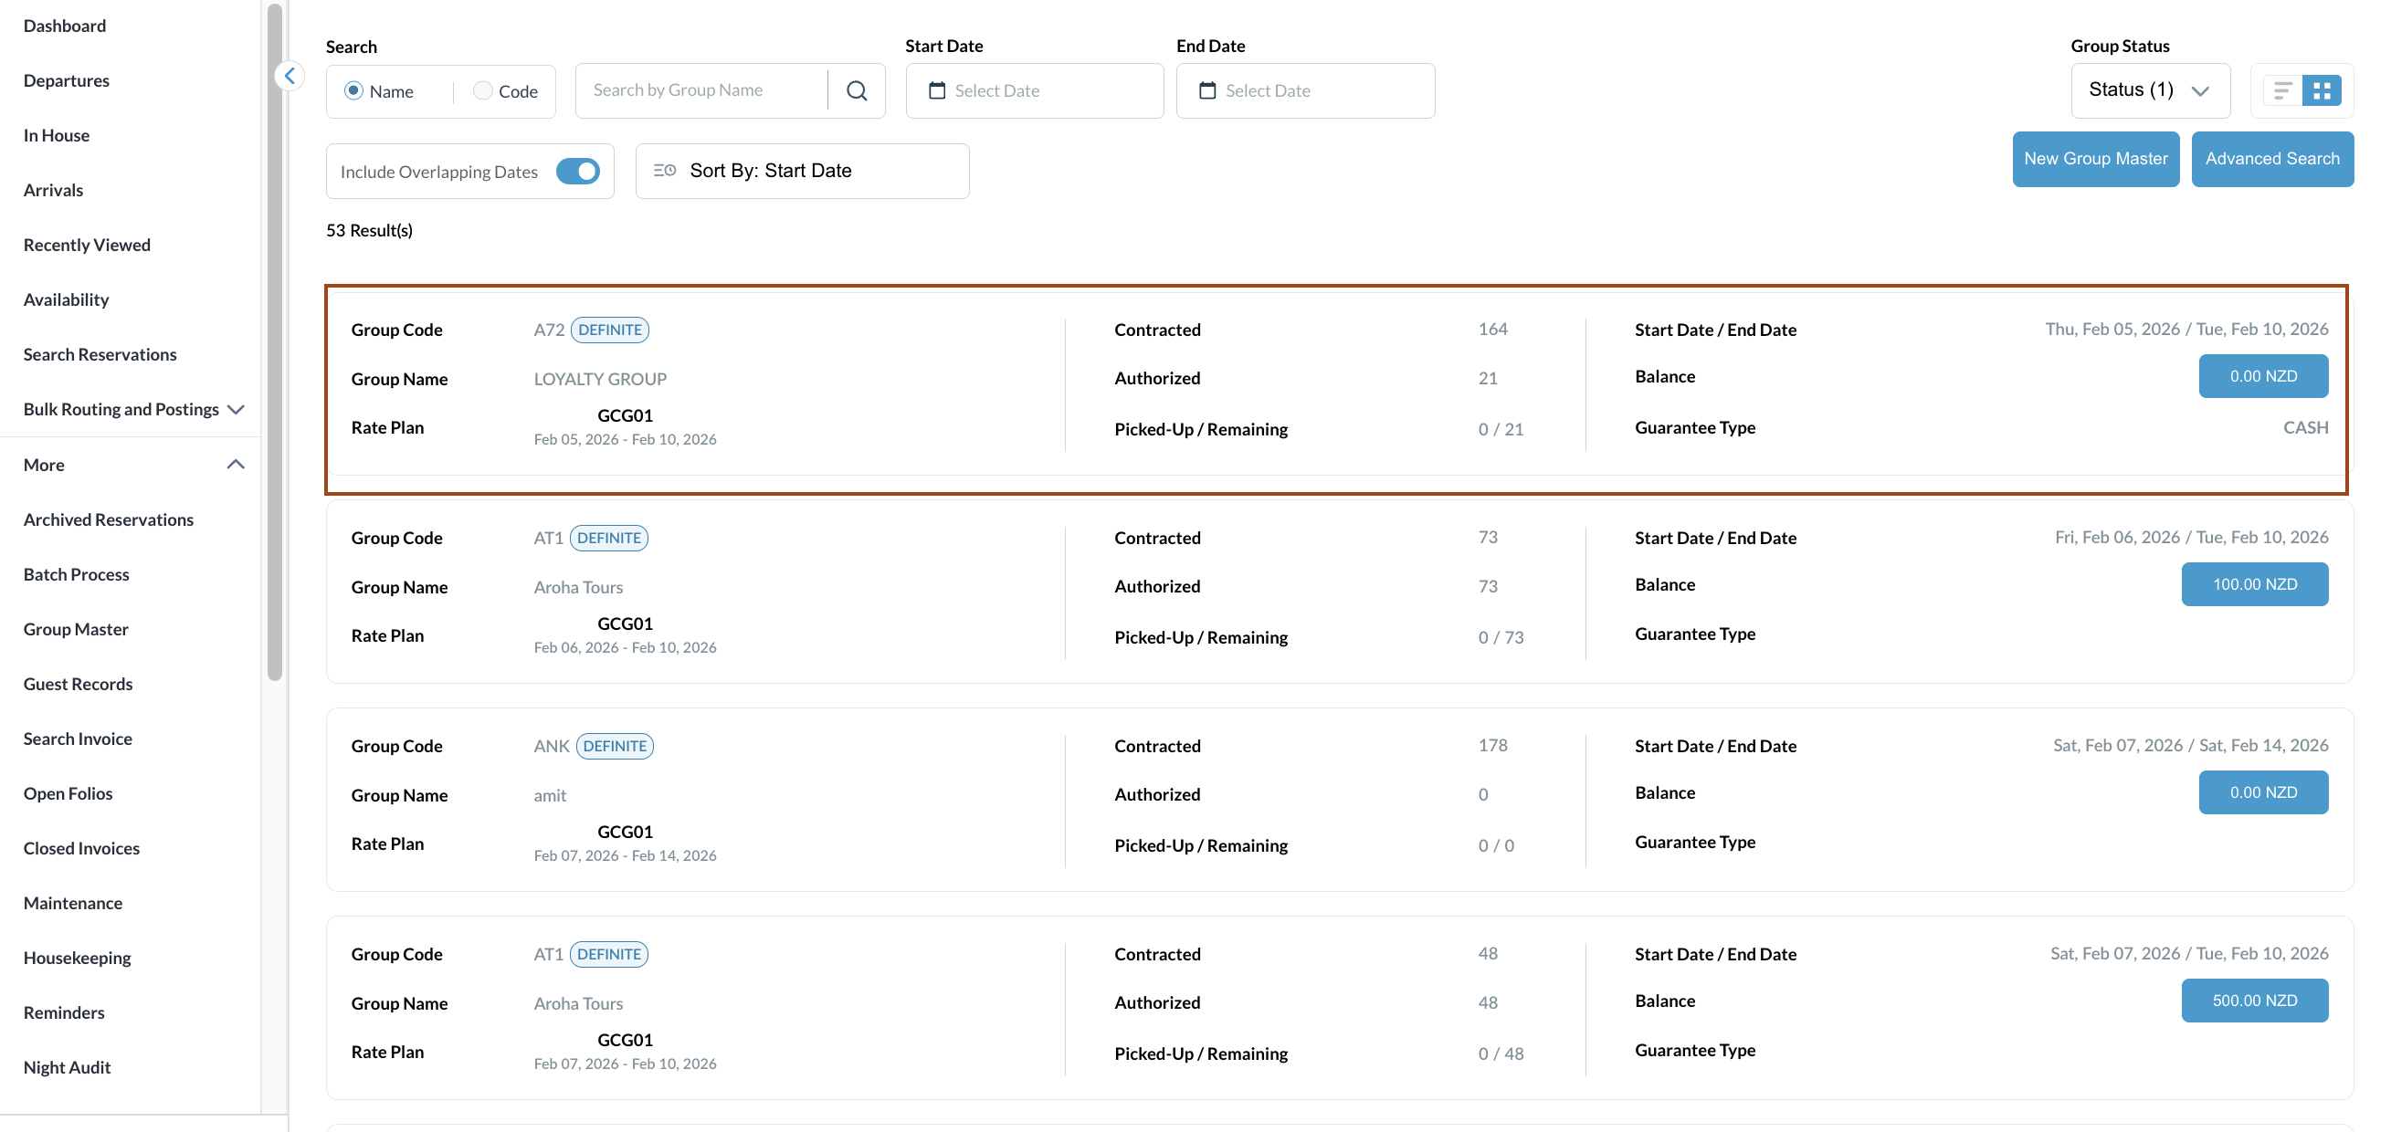
Task: Select the Code search radio button
Action: (x=482, y=90)
